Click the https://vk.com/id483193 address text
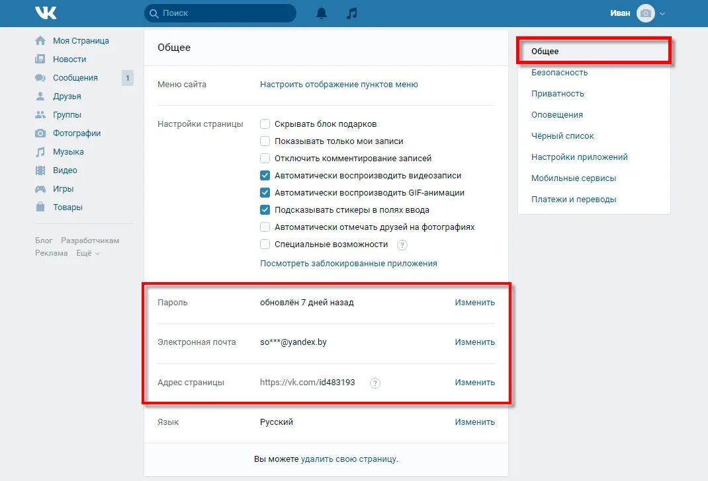This screenshot has width=708, height=481. pyautogui.click(x=308, y=383)
